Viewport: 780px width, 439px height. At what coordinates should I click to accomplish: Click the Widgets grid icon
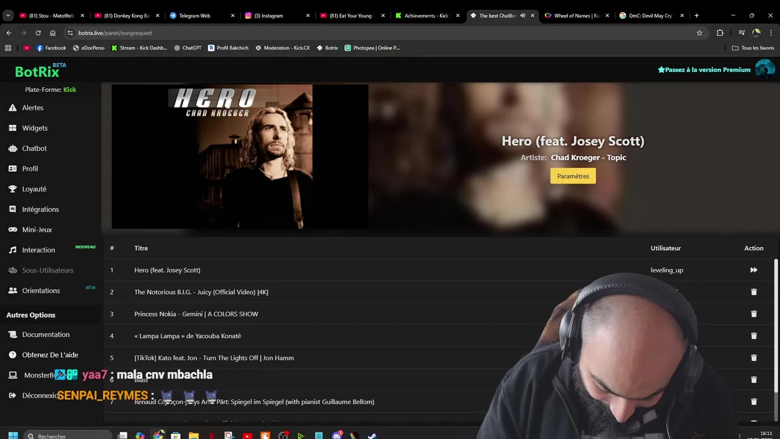click(12, 128)
